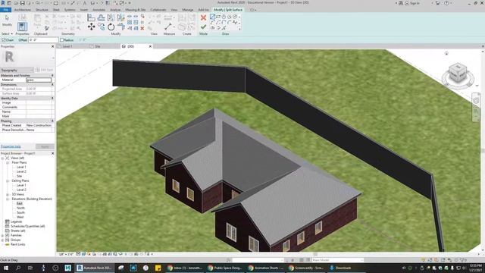This screenshot has width=485, height=273.
Task: Open the Structure ribbon tab
Action: click(42, 10)
